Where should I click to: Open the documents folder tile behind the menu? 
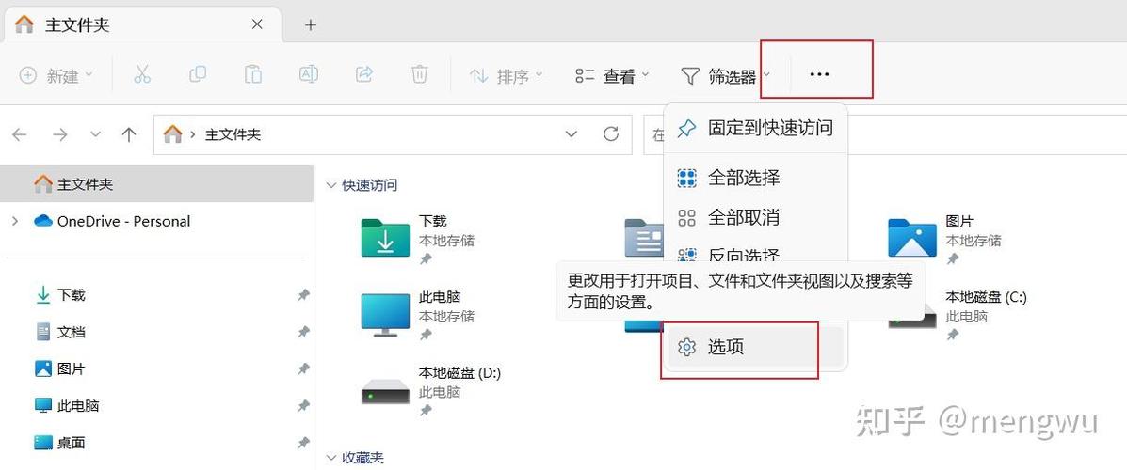[x=643, y=238]
